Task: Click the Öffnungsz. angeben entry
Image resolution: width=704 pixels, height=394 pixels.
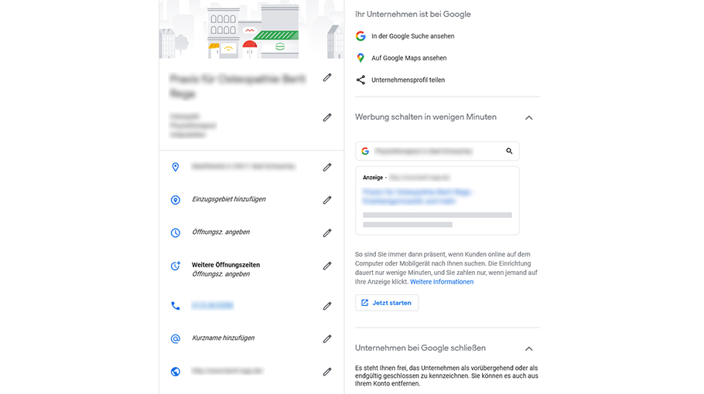Action: click(221, 233)
